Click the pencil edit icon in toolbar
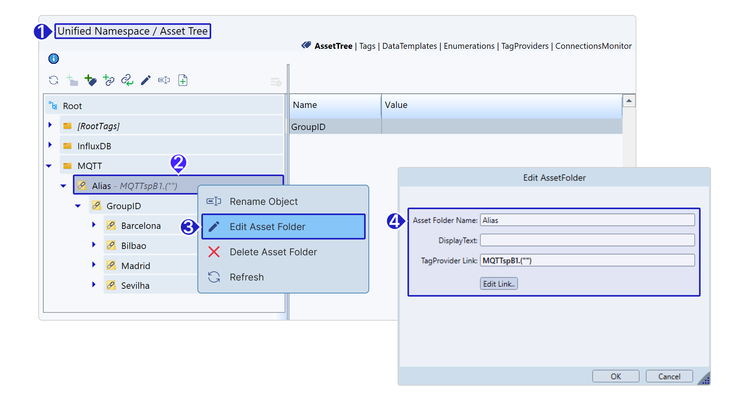 coord(146,80)
